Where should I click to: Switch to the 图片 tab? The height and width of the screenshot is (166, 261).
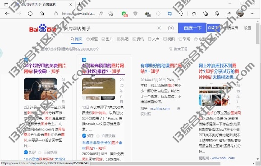click(107, 39)
